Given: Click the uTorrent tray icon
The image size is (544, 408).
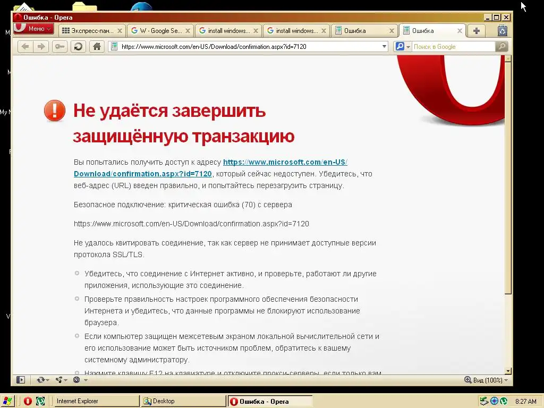Looking at the screenshot, I should pyautogui.click(x=504, y=402).
